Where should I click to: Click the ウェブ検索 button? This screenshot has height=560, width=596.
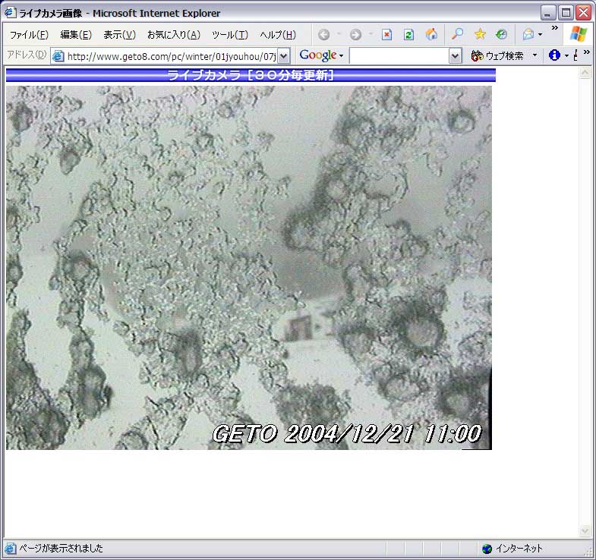tap(497, 56)
